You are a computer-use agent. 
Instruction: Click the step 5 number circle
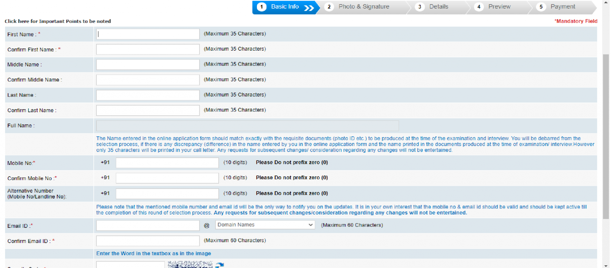541,7
